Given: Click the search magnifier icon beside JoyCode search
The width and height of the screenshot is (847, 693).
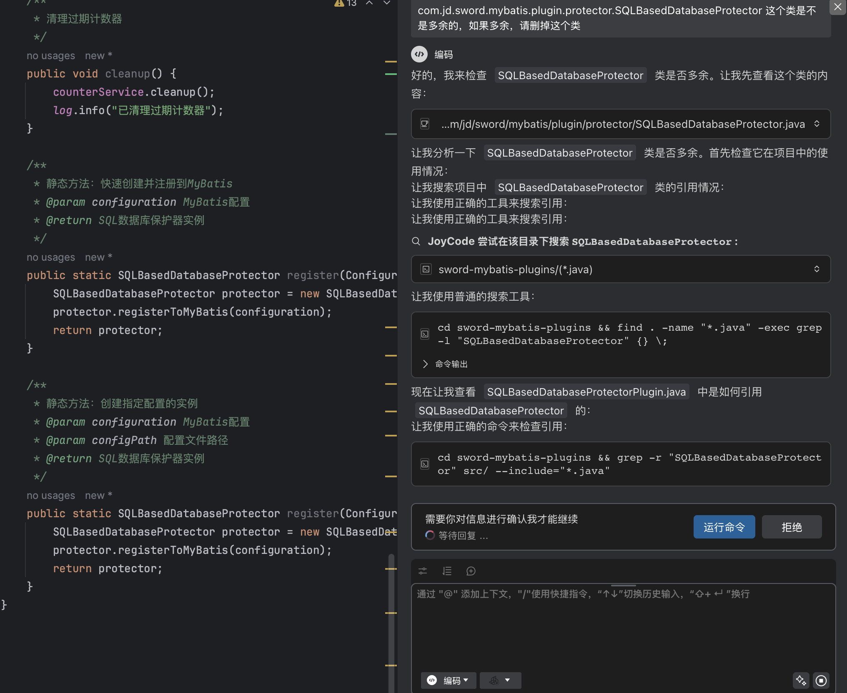Looking at the screenshot, I should (x=416, y=242).
